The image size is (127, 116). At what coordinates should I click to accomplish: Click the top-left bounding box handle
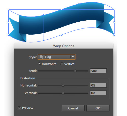point(8,9)
